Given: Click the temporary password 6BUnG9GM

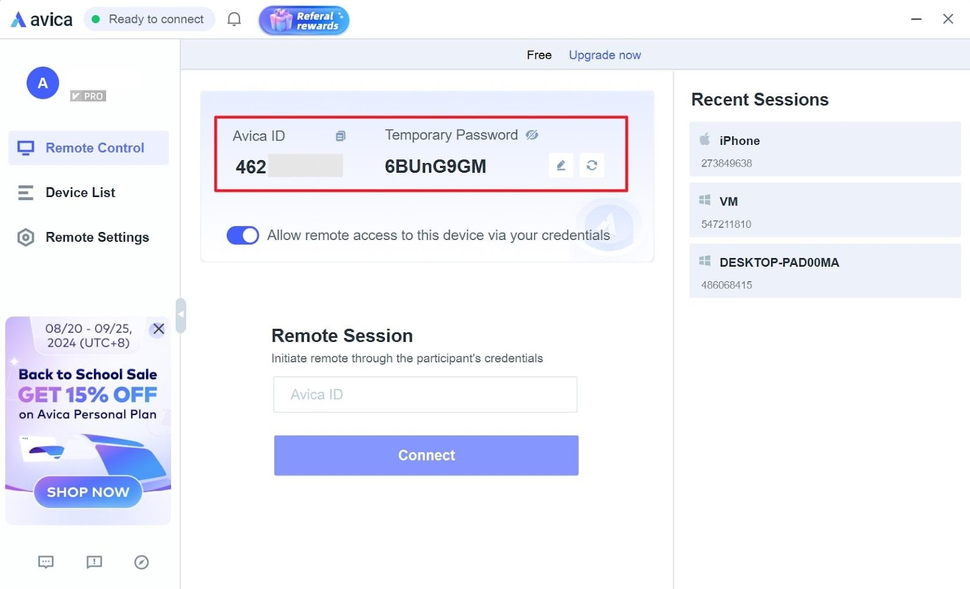Looking at the screenshot, I should pos(435,166).
